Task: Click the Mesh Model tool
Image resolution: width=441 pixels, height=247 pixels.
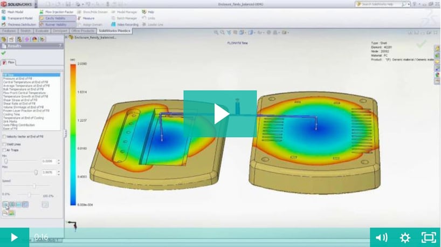Action: point(12,12)
